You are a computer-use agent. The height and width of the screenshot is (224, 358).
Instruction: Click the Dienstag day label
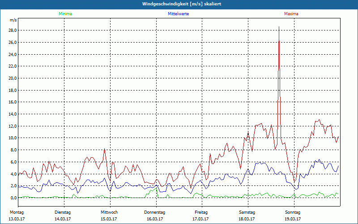(63, 212)
